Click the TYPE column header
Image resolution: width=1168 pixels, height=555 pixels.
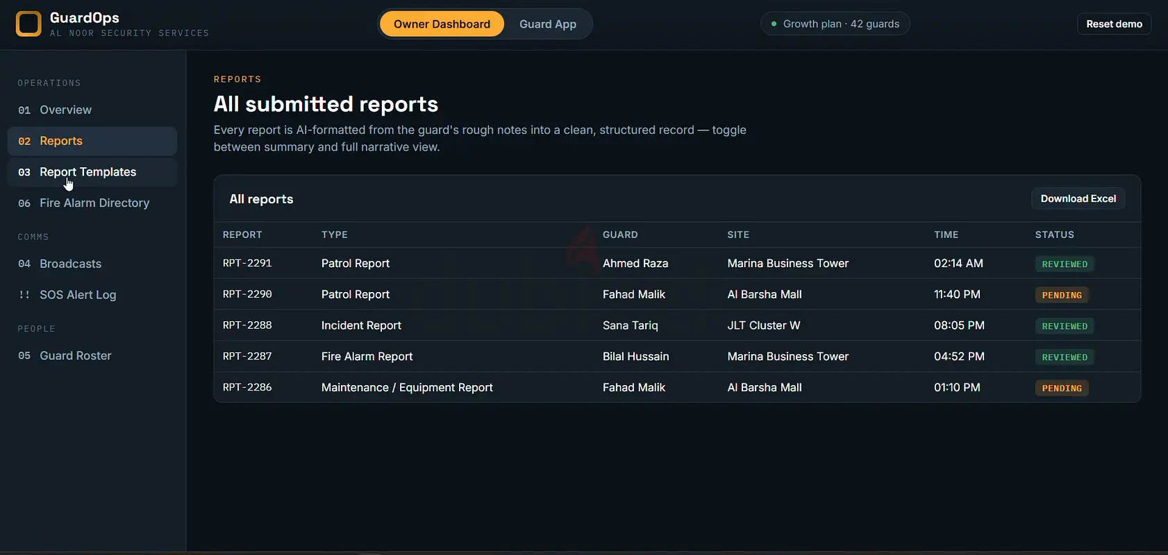(x=334, y=234)
